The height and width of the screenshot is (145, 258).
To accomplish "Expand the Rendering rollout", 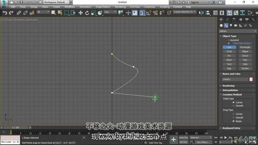I will point(228,86).
